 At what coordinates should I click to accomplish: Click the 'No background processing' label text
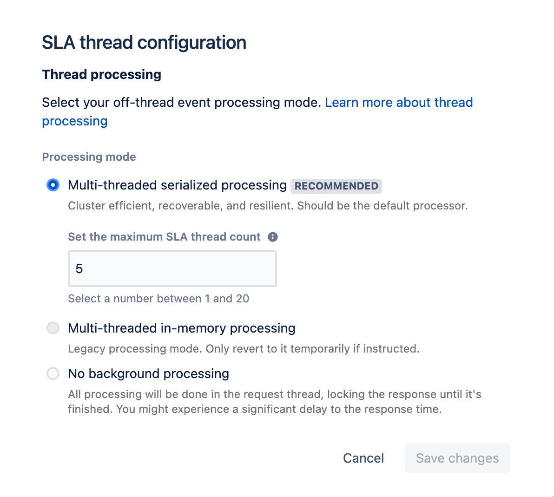pos(148,373)
